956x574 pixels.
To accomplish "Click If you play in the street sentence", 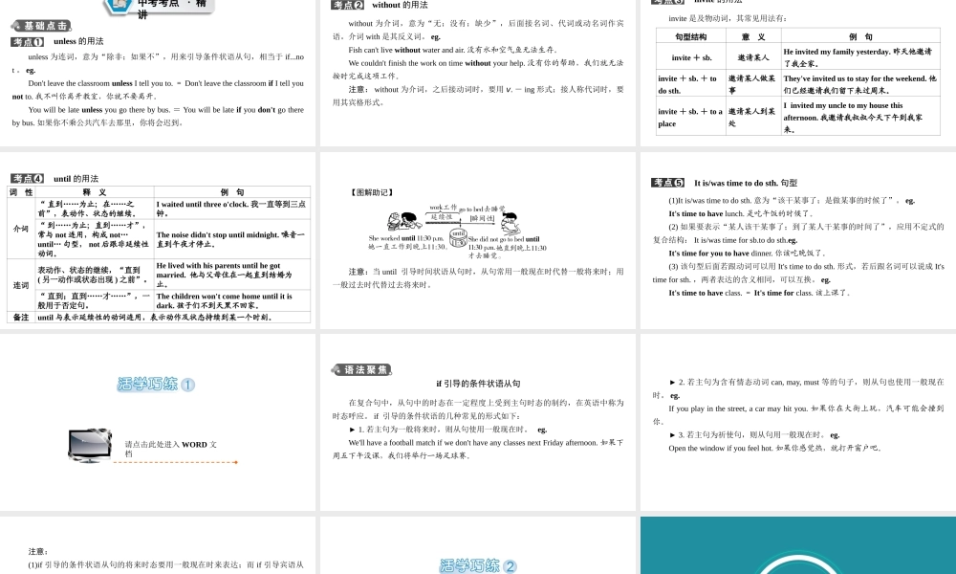I will click(x=798, y=415).
